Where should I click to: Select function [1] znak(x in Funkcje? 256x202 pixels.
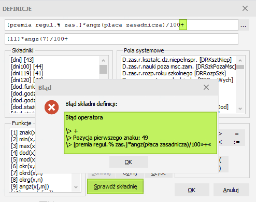click(x=23, y=132)
